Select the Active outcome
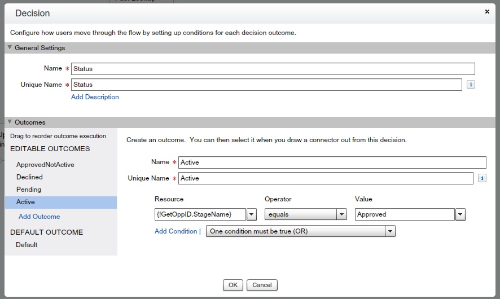This screenshot has height=299, width=500. tap(25, 202)
